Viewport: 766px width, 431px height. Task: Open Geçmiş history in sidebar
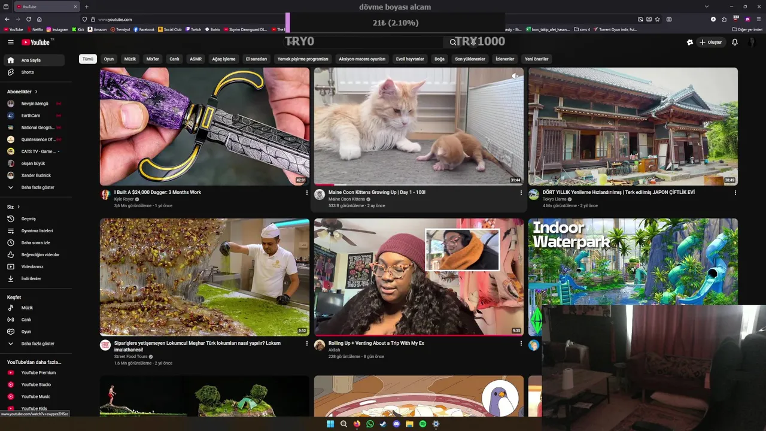coord(34,218)
